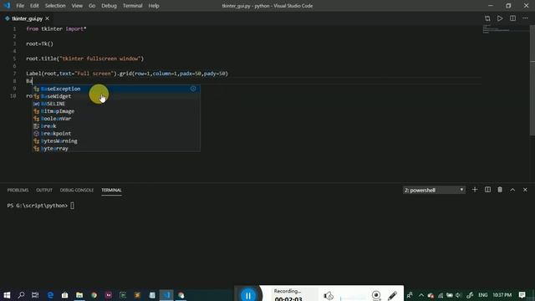
Task: Kill terminal with trash icon
Action: (x=500, y=190)
